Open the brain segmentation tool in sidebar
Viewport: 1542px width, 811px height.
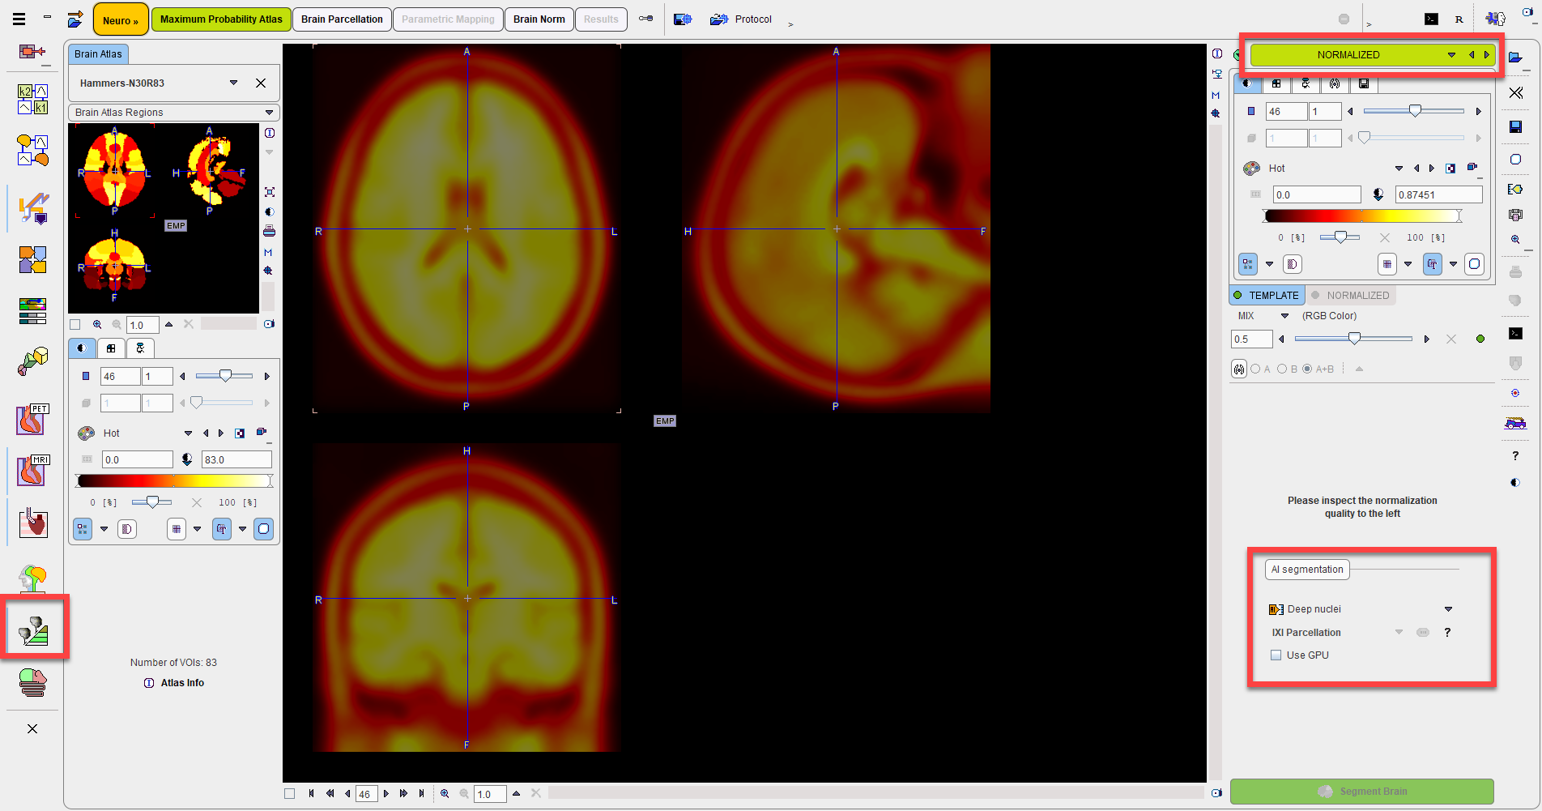point(34,630)
